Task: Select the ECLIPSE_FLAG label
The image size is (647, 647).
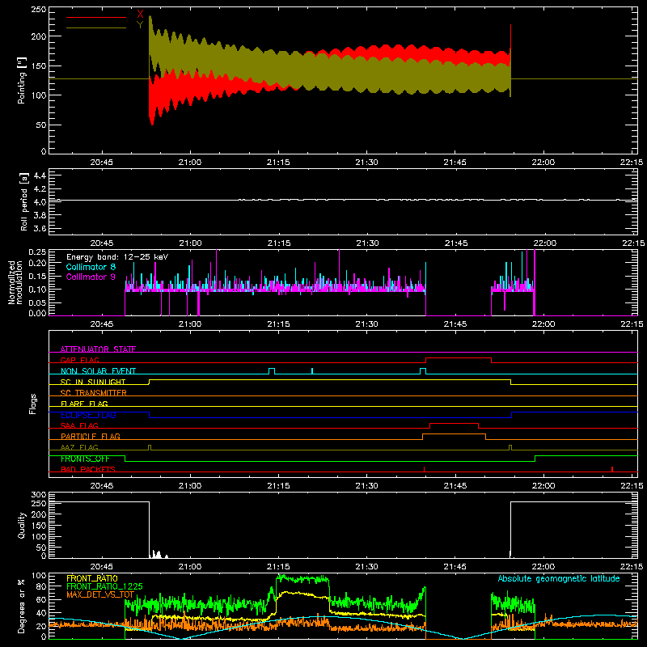Action: [x=88, y=415]
